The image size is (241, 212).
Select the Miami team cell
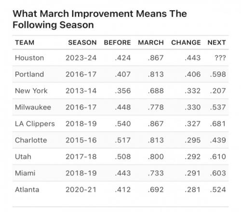click(25, 173)
